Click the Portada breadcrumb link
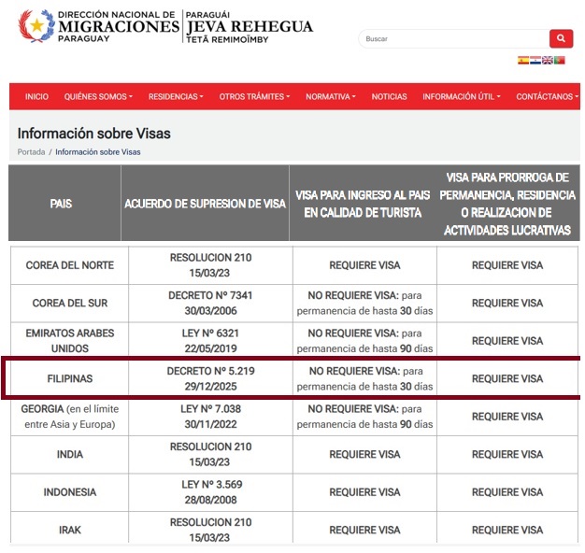Image resolution: width=585 pixels, height=553 pixels. [x=31, y=151]
